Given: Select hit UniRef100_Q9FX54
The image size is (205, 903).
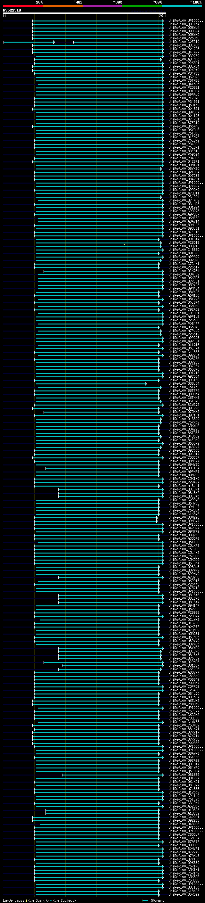Looking at the screenshot, I should [x=184, y=24].
